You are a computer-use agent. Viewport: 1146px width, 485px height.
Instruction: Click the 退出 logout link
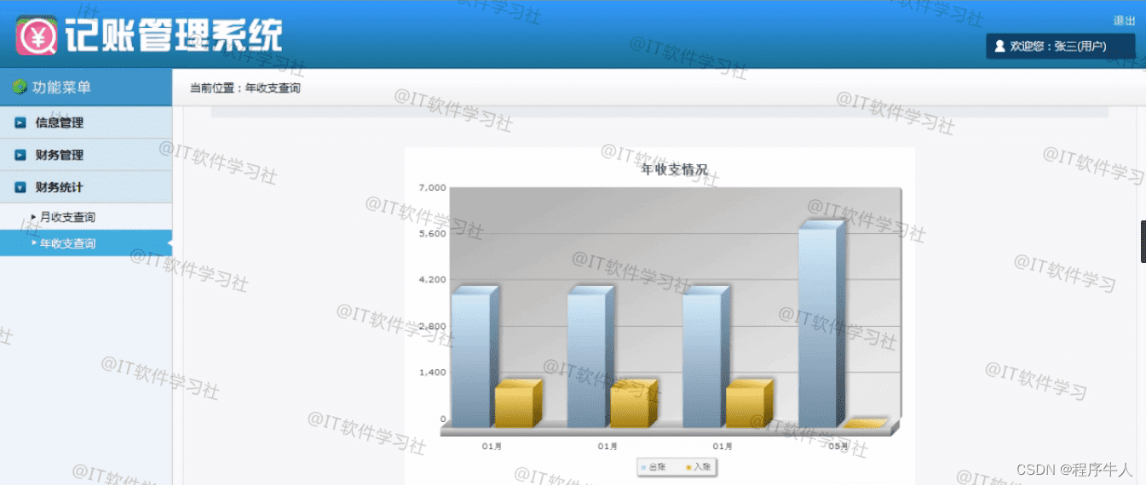point(1124,20)
